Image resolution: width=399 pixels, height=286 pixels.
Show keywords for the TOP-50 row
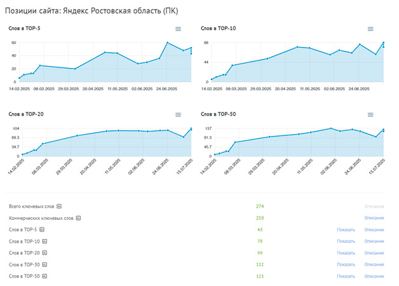coord(346,276)
